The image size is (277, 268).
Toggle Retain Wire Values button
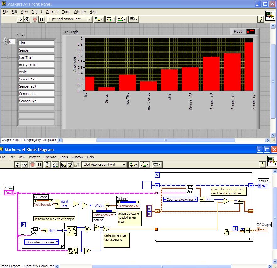click(x=56, y=165)
